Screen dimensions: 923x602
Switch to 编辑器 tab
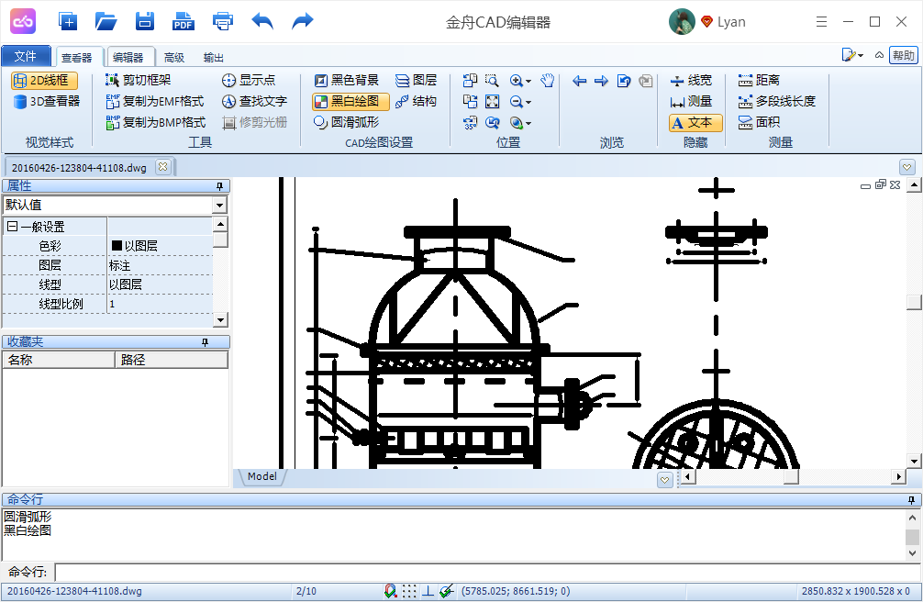[128, 57]
